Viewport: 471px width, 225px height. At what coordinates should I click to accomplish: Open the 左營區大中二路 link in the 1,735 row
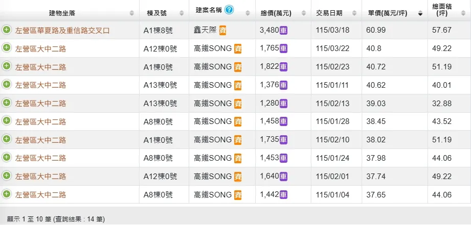[40, 140]
